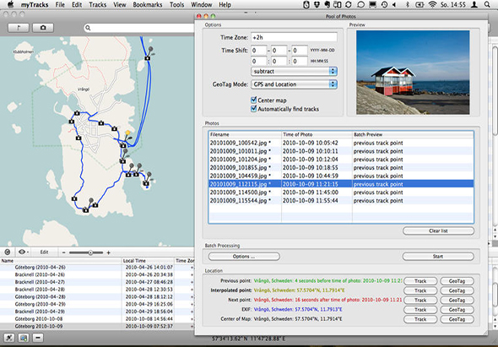Viewport: 498px width, 347px height.
Task: Open the GeoTag Mode dropdown
Action: pos(294,84)
